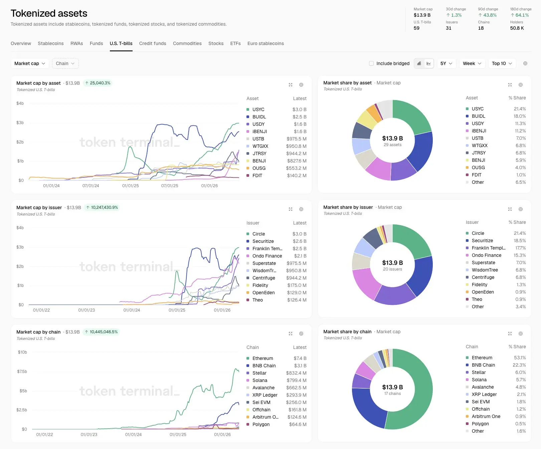541x449 pixels.
Task: Switch to bar chart view
Action: coord(419,63)
